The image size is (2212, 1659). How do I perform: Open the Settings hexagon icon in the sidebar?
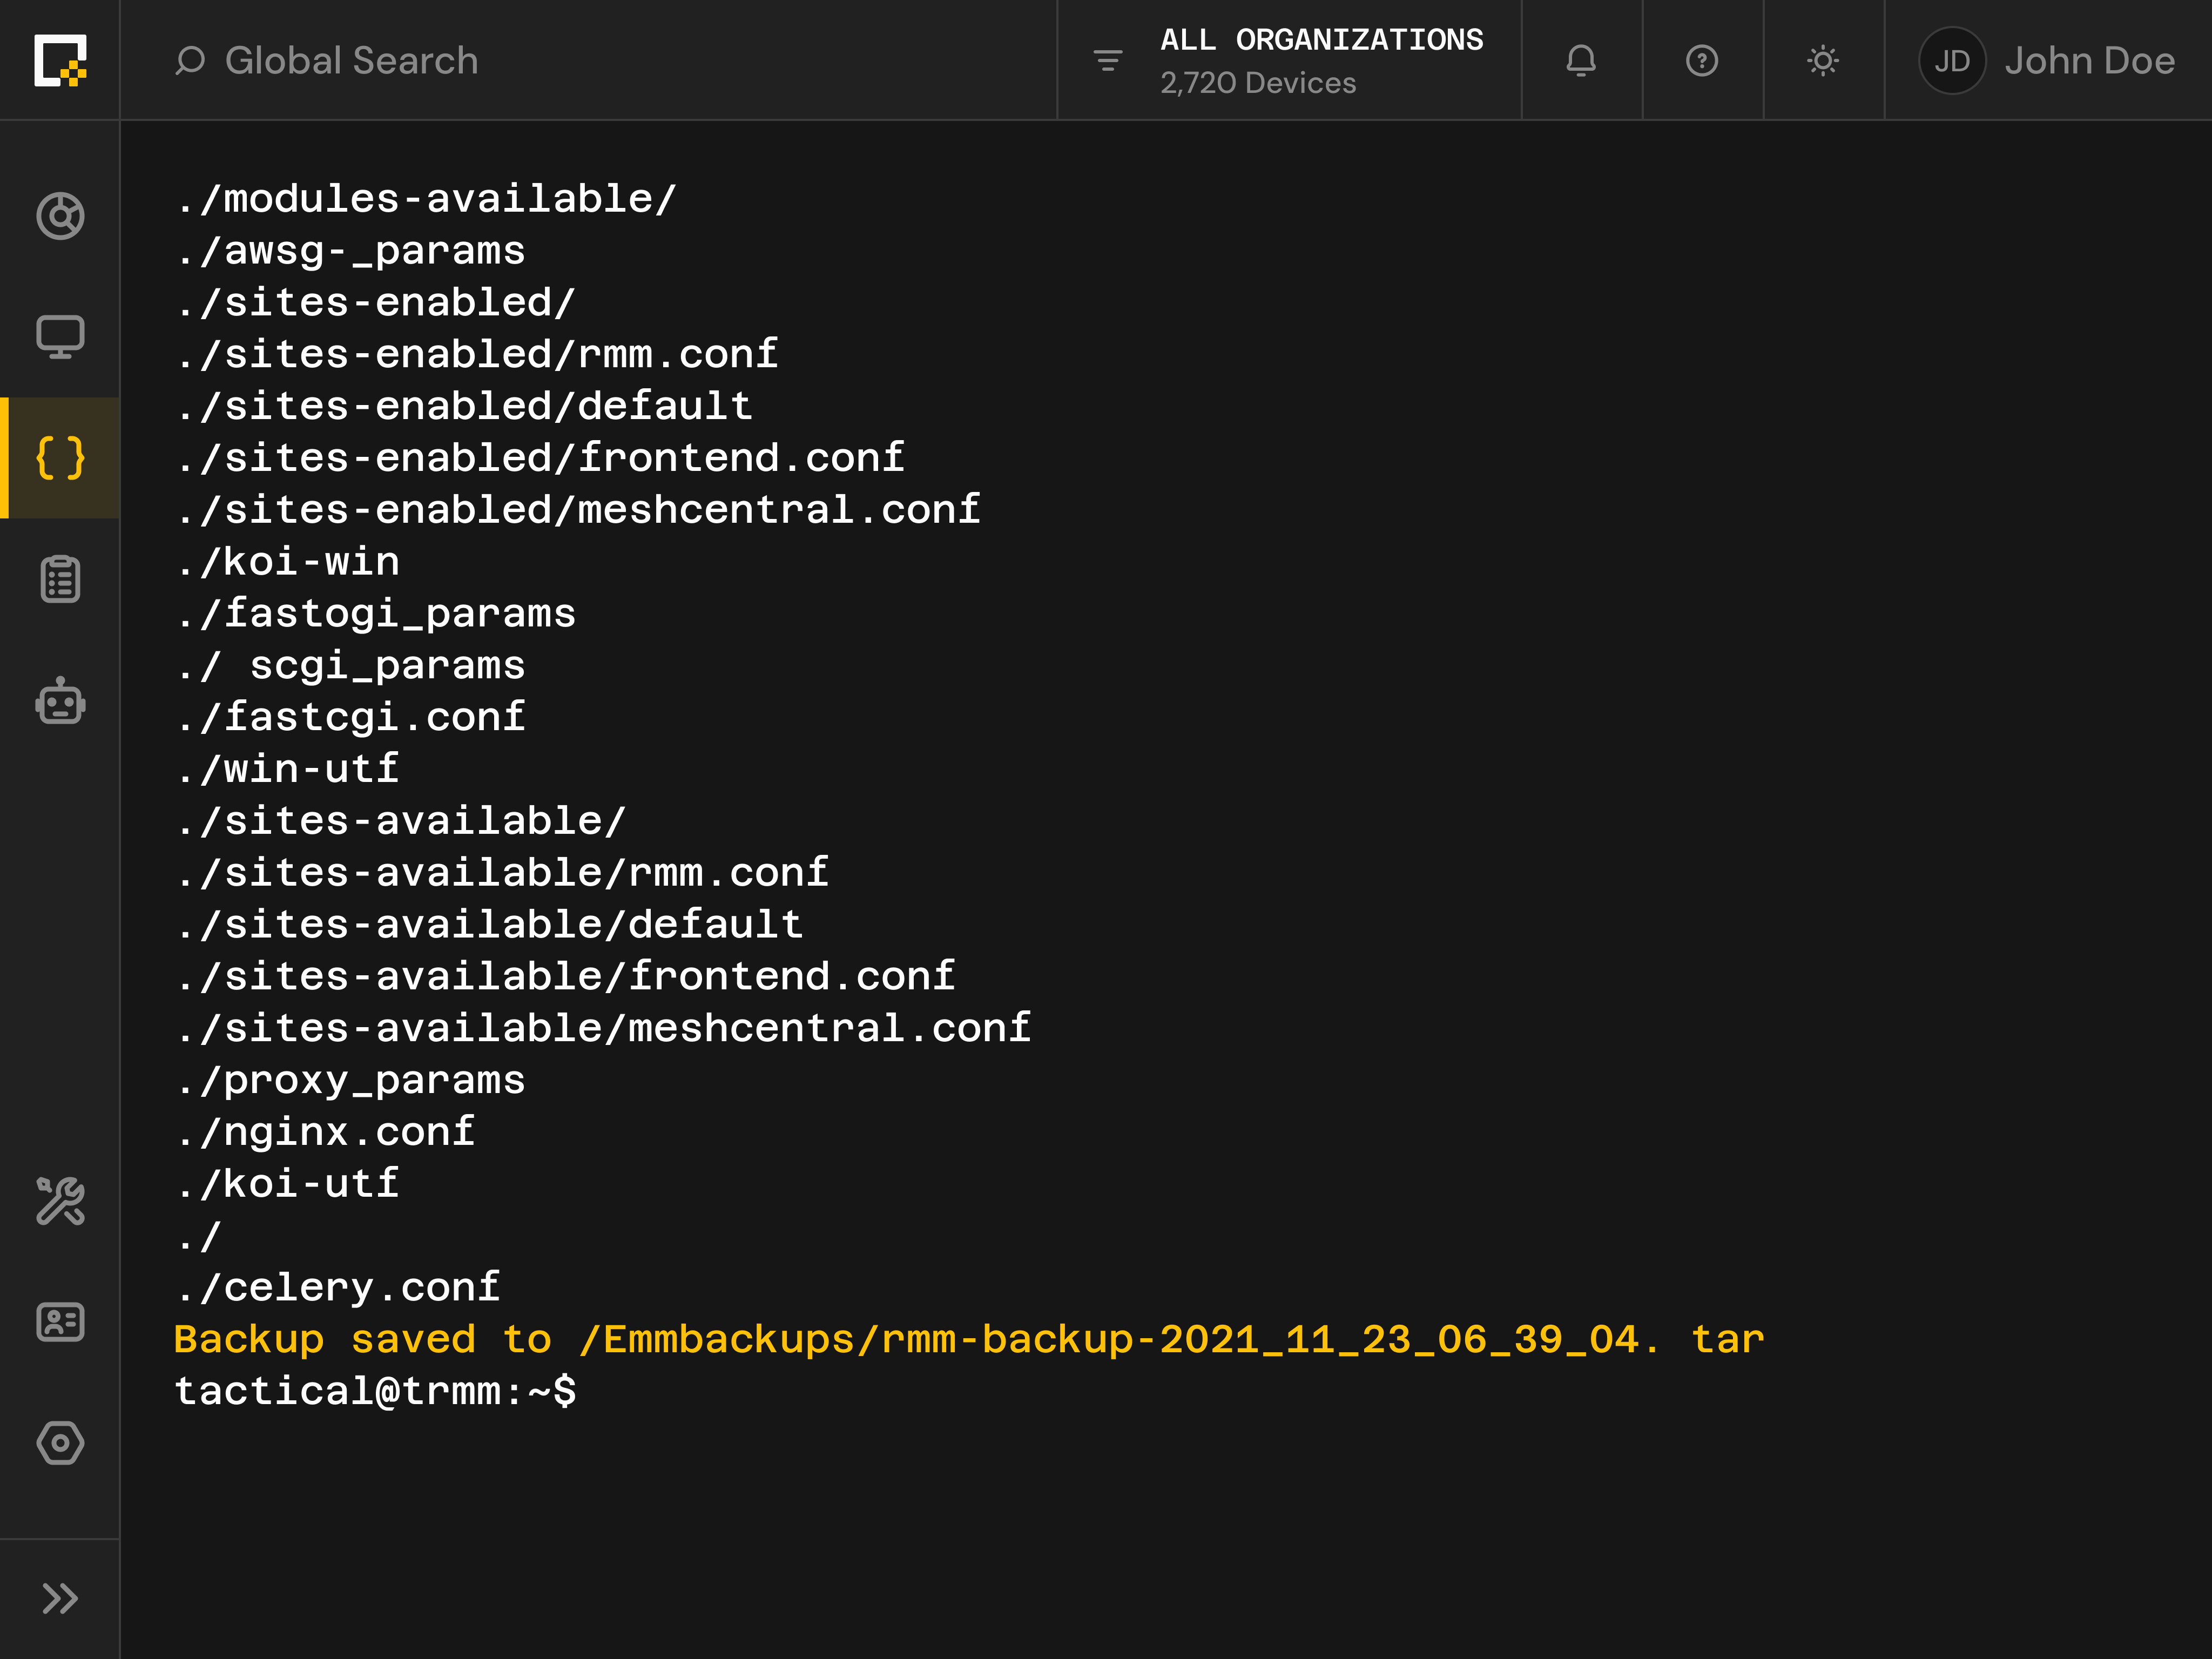click(59, 1442)
